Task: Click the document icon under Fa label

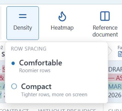Action: click(120, 54)
